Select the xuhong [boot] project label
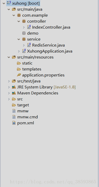 coord(26,3)
